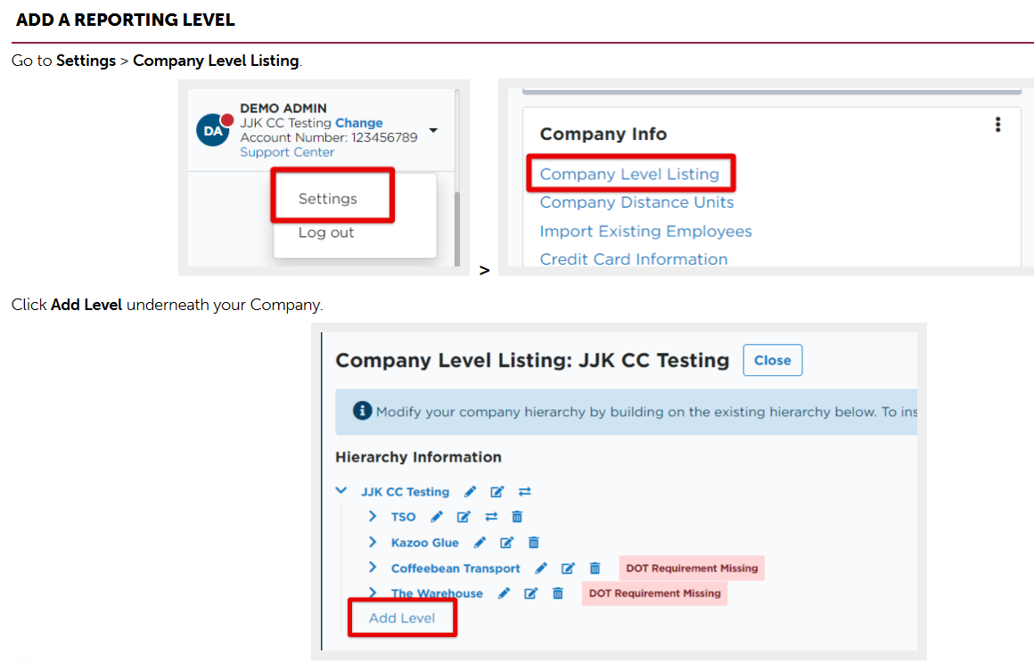This screenshot has height=662, width=1034.
Task: Click edit square icon beside Kazoo Glue
Action: point(506,543)
